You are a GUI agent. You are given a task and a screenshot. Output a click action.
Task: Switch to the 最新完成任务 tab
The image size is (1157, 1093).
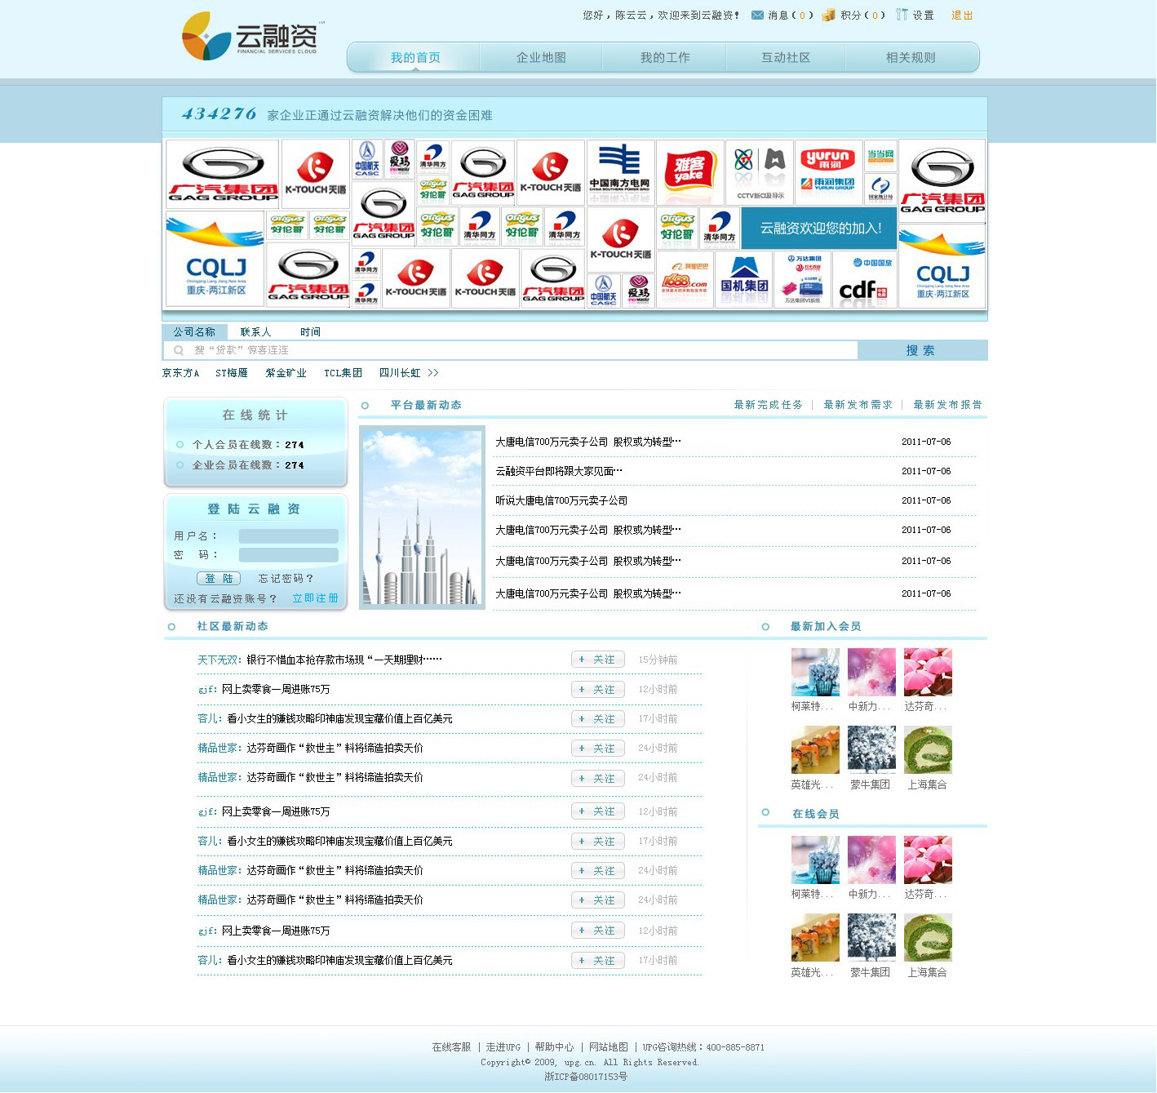pyautogui.click(x=768, y=405)
